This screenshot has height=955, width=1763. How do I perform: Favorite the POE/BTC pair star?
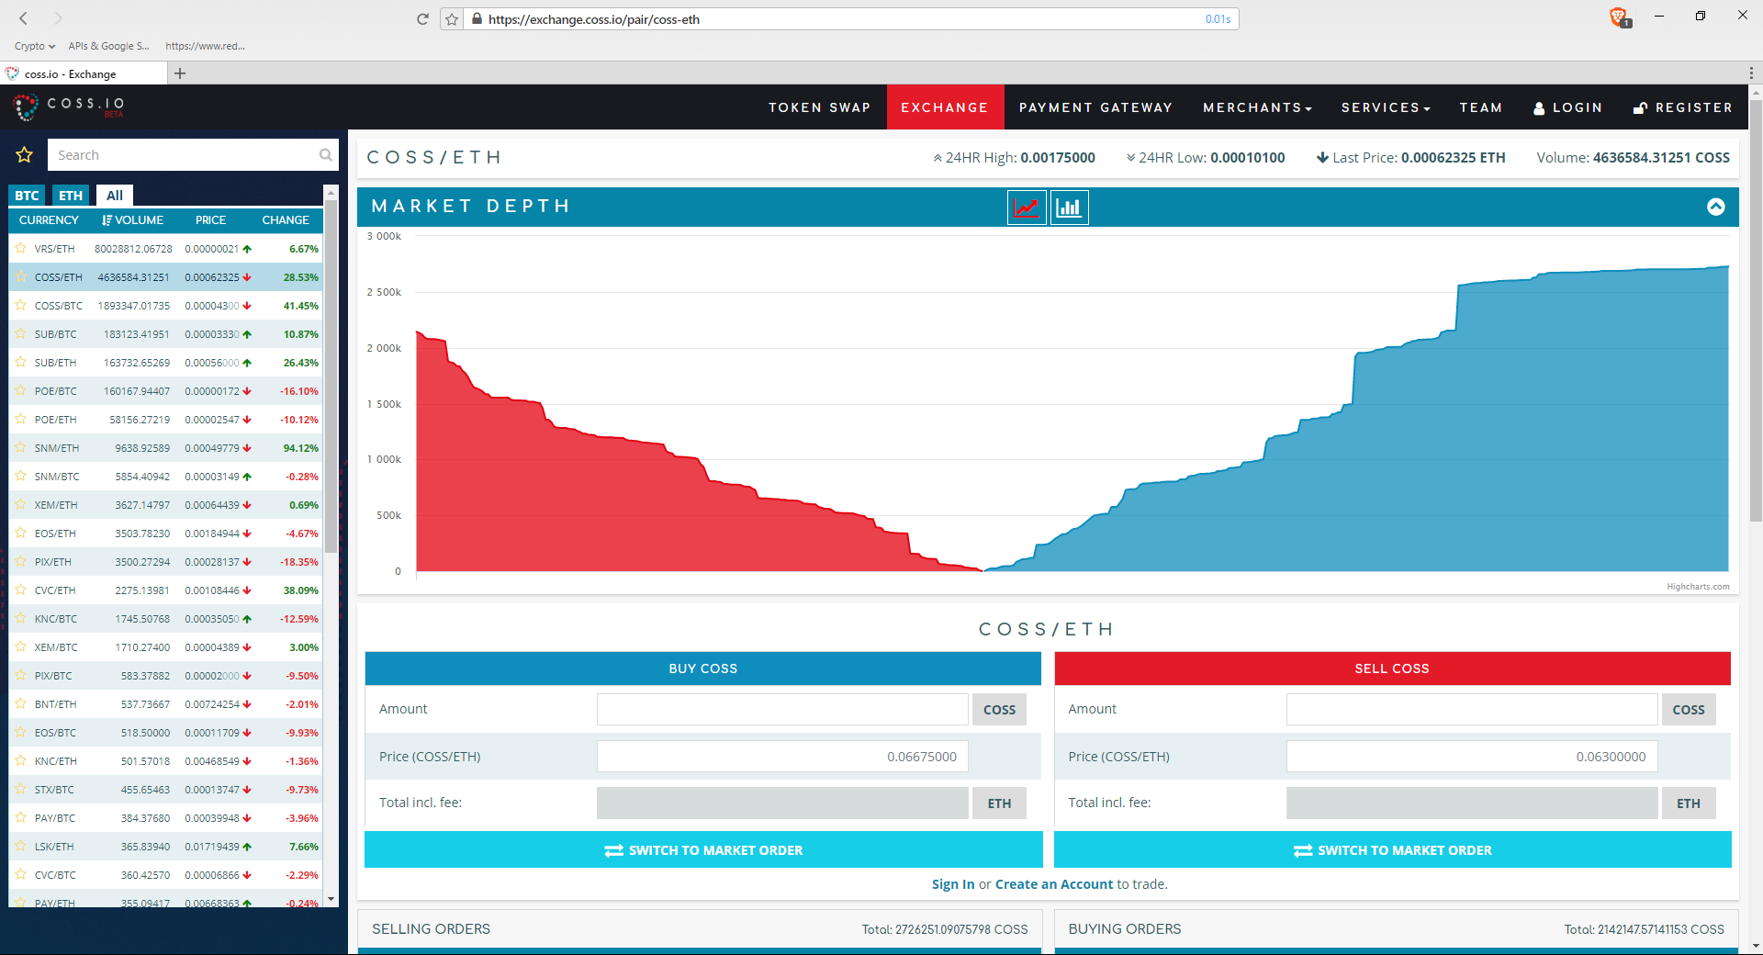pos(20,390)
